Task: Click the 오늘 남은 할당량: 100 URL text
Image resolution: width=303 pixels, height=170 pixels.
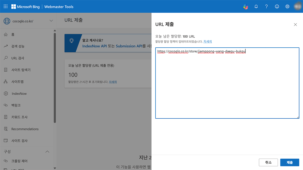Action: [x=175, y=37]
